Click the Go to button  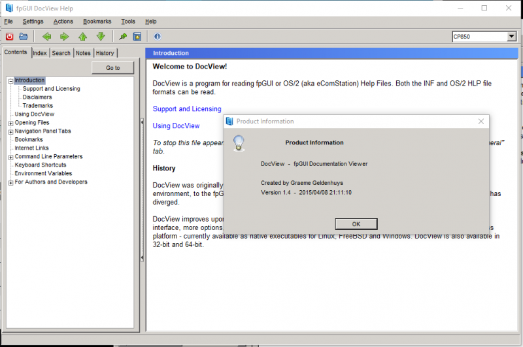(x=112, y=68)
